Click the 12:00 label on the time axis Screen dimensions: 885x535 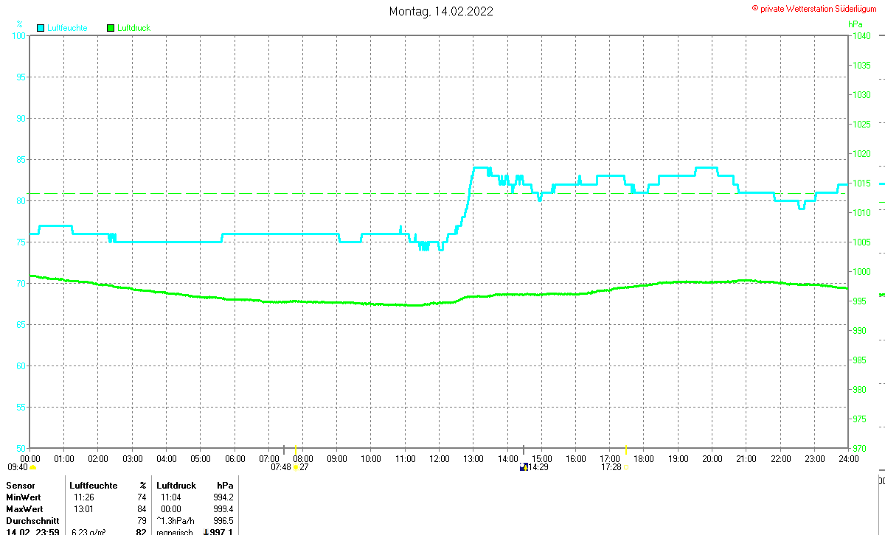pos(439,458)
